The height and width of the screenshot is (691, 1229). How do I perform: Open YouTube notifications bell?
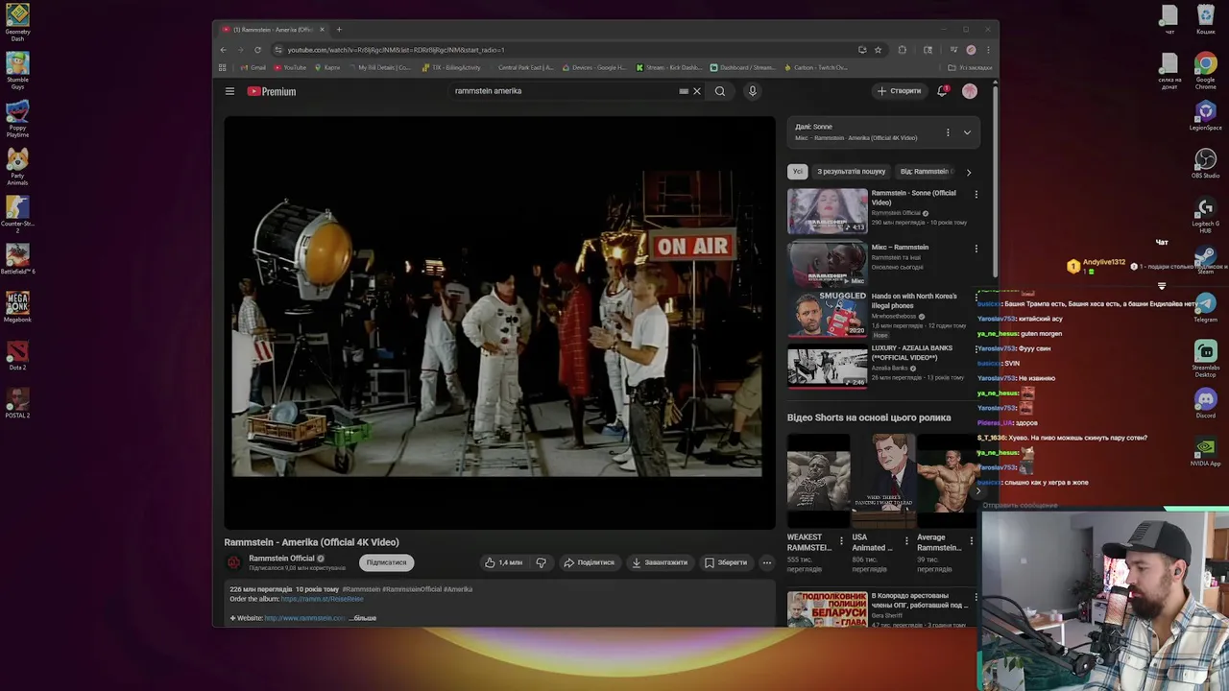(x=943, y=91)
